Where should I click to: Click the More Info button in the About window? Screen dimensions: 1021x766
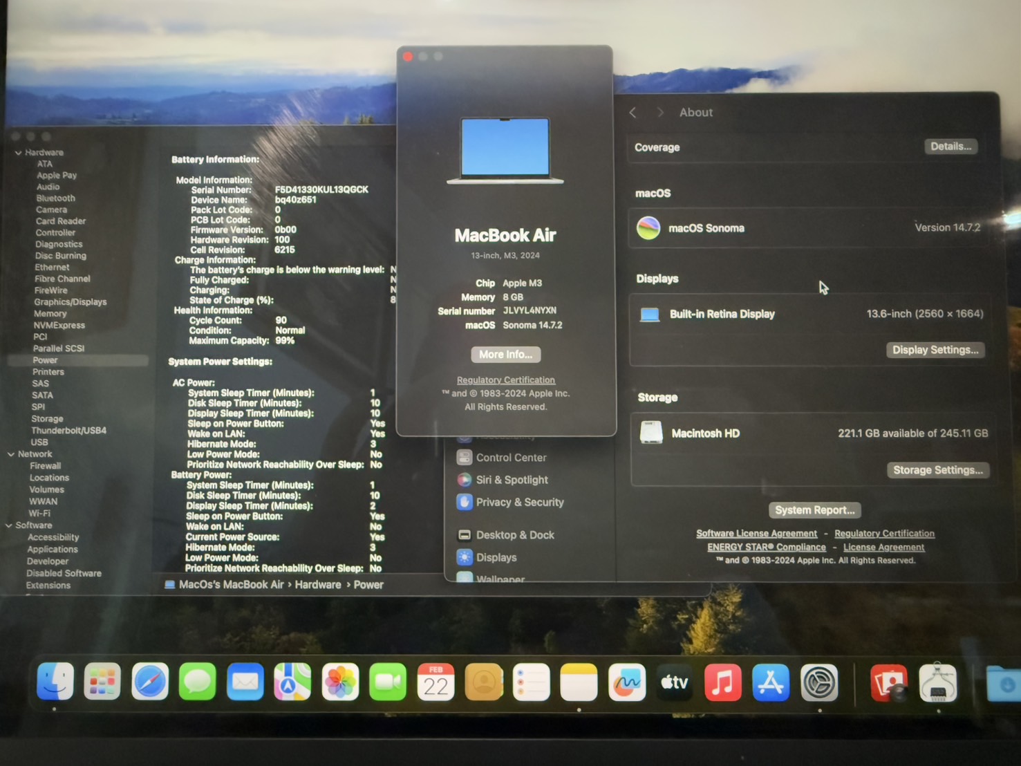coord(505,354)
